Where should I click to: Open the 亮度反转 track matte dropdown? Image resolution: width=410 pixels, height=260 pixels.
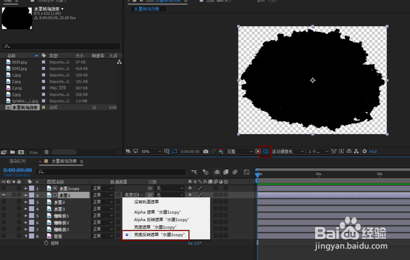133,195
